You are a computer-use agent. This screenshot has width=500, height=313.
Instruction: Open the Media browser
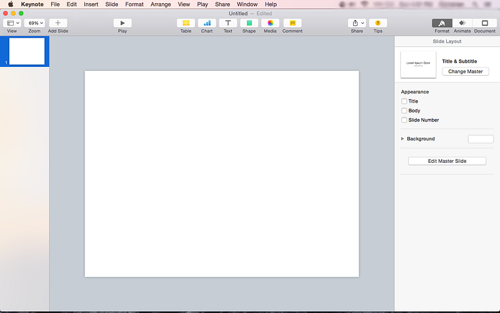tap(270, 23)
